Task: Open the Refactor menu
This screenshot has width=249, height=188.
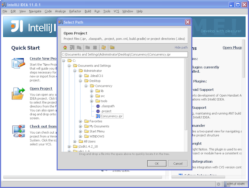Action: pyautogui.click(x=75, y=11)
